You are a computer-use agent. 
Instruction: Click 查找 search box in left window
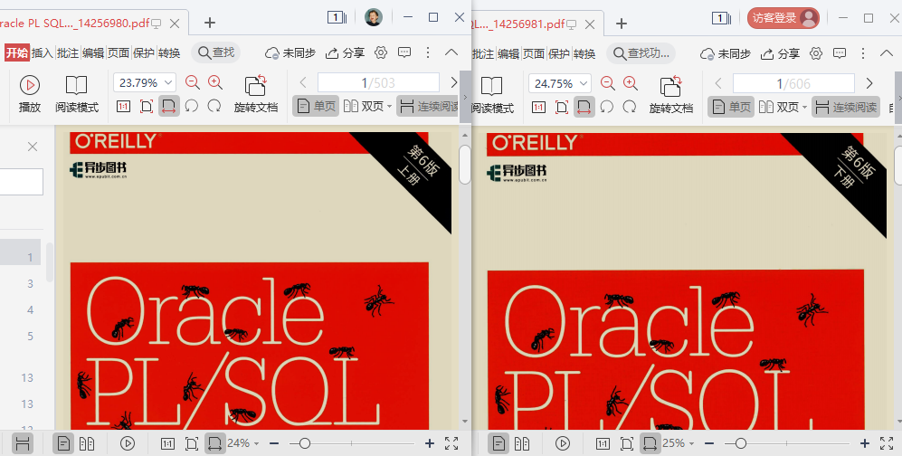215,52
